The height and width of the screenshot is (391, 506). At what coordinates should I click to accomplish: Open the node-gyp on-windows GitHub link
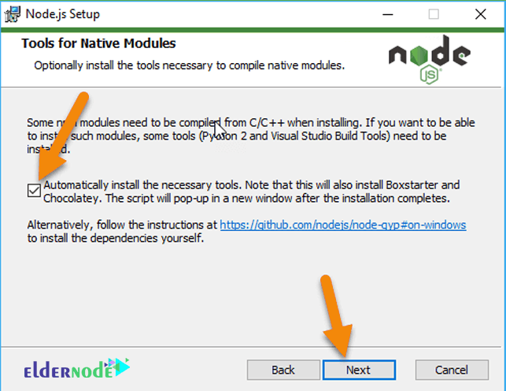pos(343,225)
